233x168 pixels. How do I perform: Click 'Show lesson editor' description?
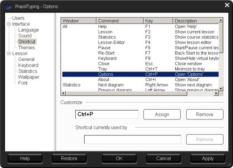point(193,42)
